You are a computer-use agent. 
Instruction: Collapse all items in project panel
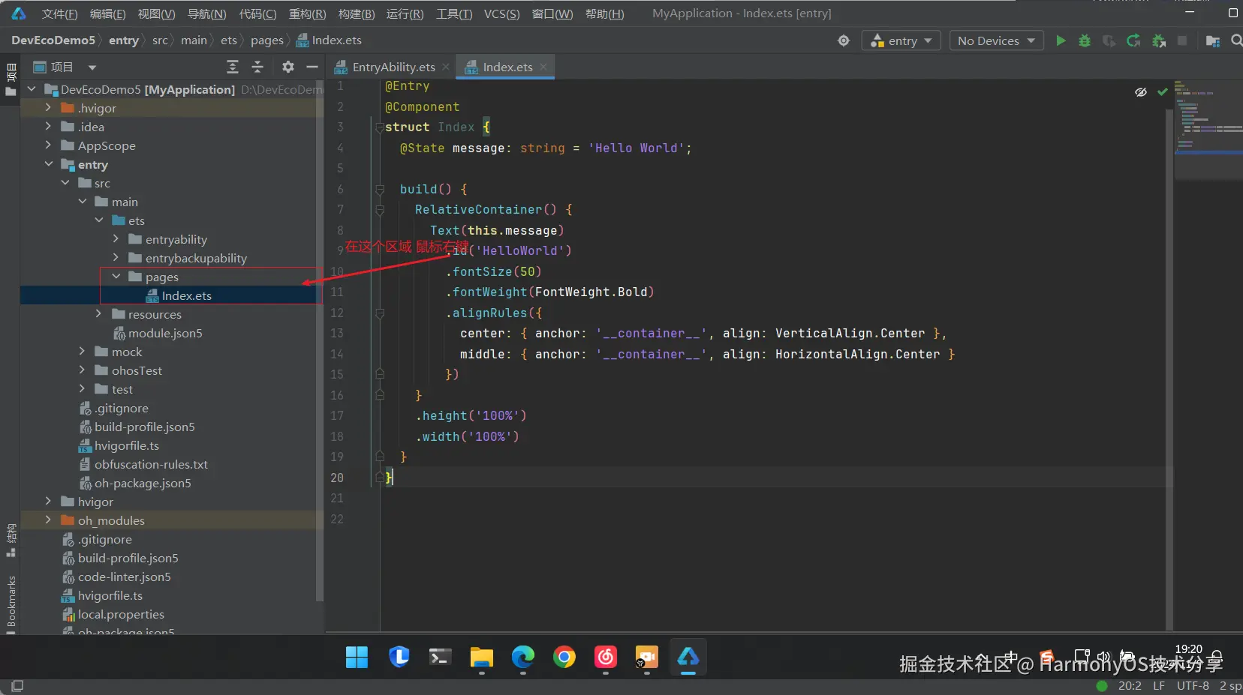257,67
